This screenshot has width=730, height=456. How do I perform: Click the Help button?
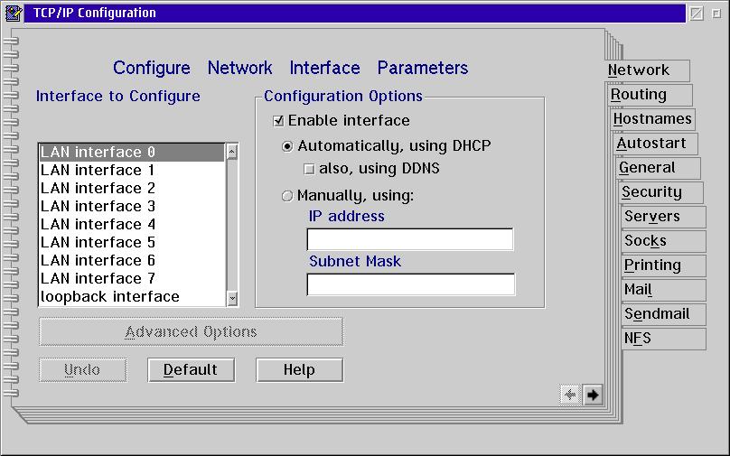[x=299, y=370]
